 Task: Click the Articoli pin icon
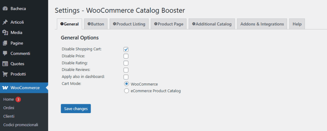(5, 22)
